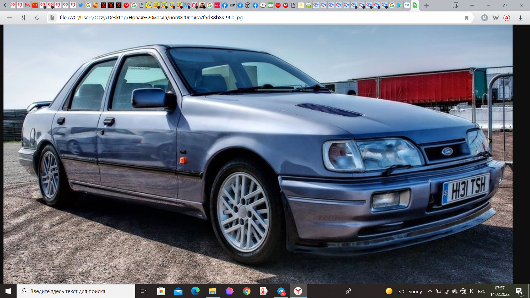Screen dimensions: 530x298
Task: Open the Yandex home button
Action: pos(23,18)
